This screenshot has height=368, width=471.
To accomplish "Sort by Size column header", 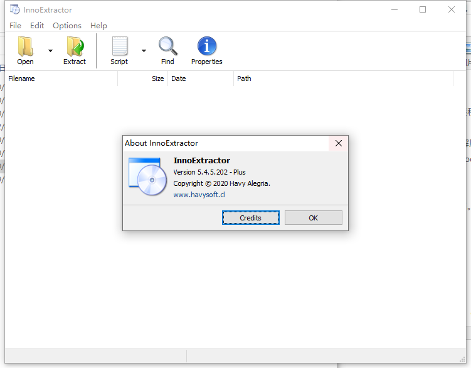I will click(x=143, y=78).
